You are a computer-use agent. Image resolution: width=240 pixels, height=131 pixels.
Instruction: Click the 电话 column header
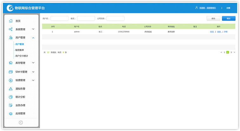[124, 26]
